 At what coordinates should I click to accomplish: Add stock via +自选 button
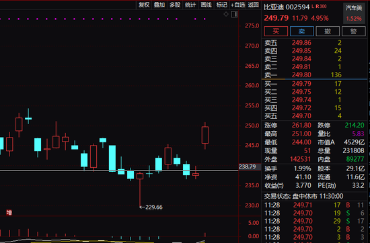click(237, 5)
